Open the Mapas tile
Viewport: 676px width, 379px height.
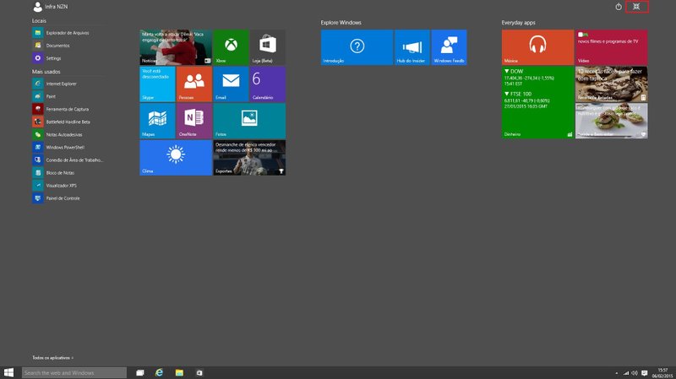pos(157,121)
